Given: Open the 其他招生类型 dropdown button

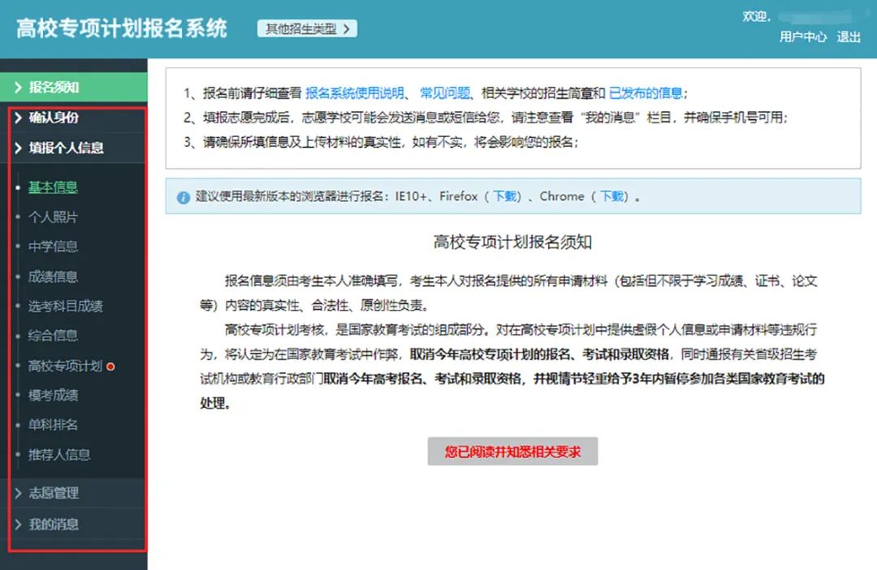Looking at the screenshot, I should (x=307, y=29).
